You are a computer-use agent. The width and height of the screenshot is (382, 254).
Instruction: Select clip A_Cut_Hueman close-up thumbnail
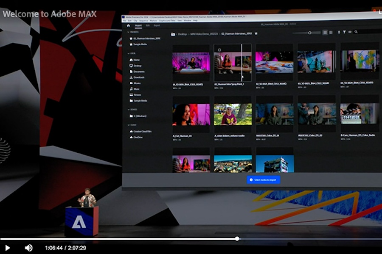pyautogui.click(x=191, y=114)
